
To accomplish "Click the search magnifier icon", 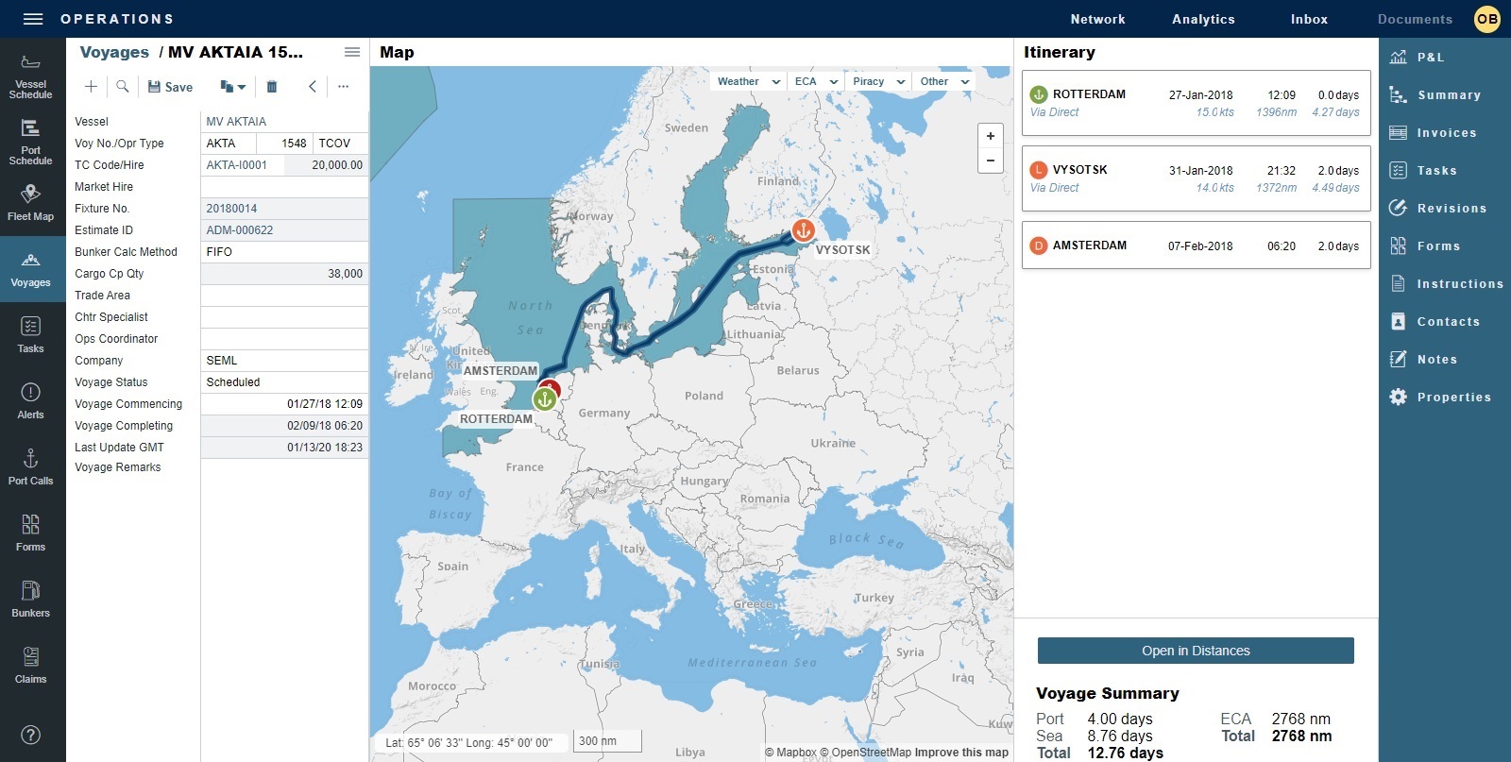I will 123,87.
